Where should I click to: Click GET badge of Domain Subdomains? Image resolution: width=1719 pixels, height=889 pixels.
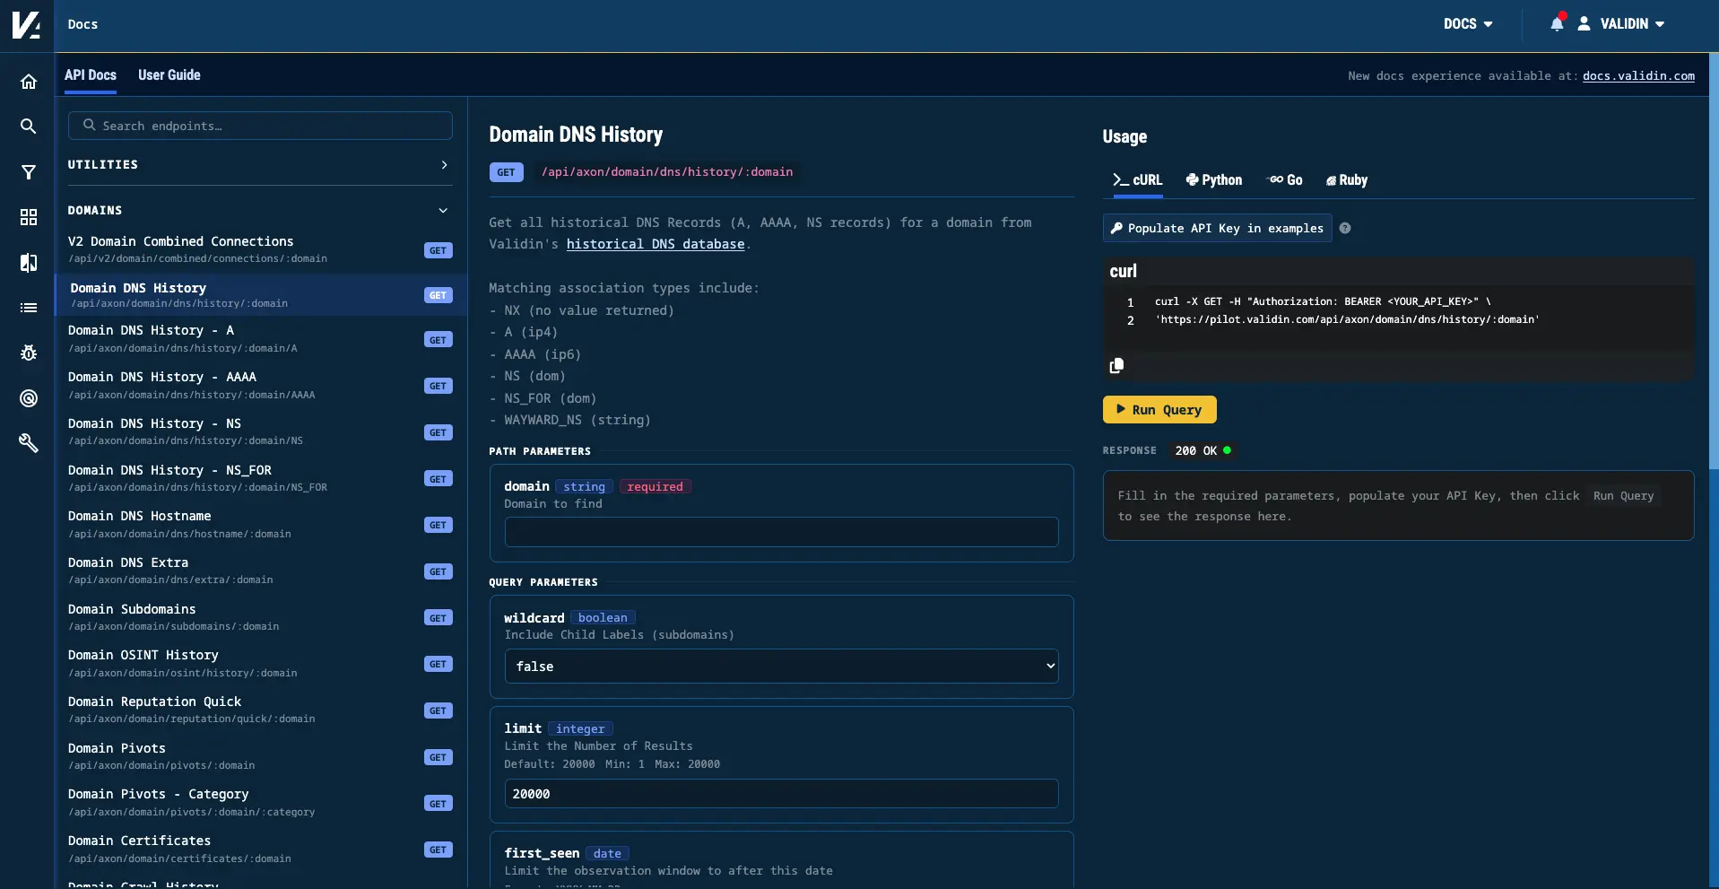pos(438,618)
